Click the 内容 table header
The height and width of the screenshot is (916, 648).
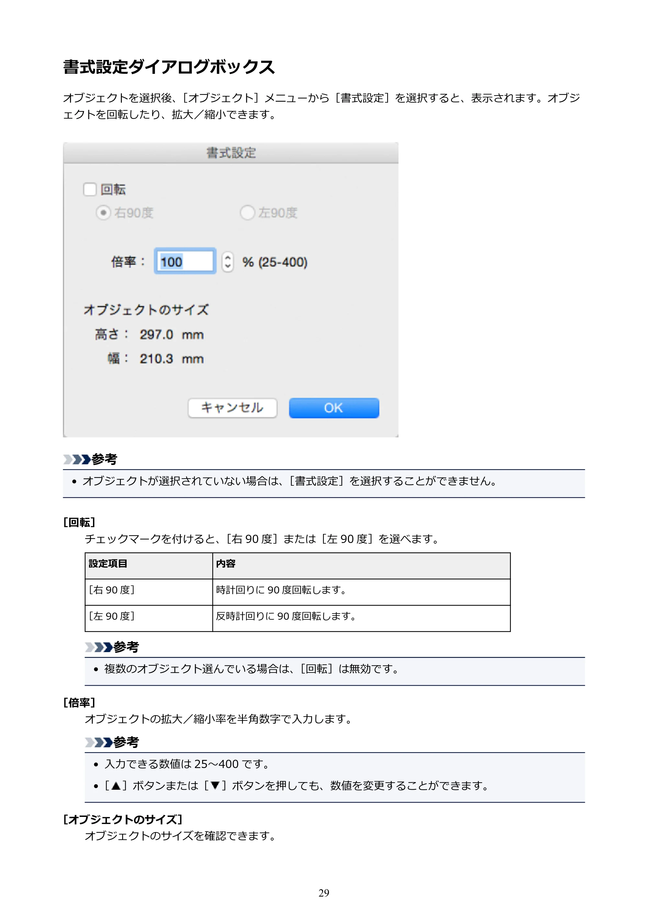click(x=361, y=565)
